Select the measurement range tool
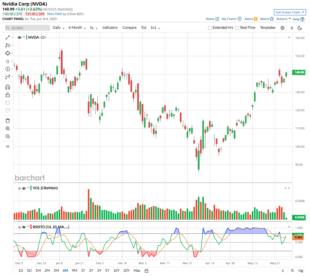This screenshot has height=276, width=310. click(x=8, y=77)
